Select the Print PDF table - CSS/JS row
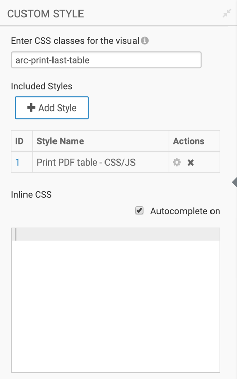Viewport: 237px width, 379px height. [115, 162]
